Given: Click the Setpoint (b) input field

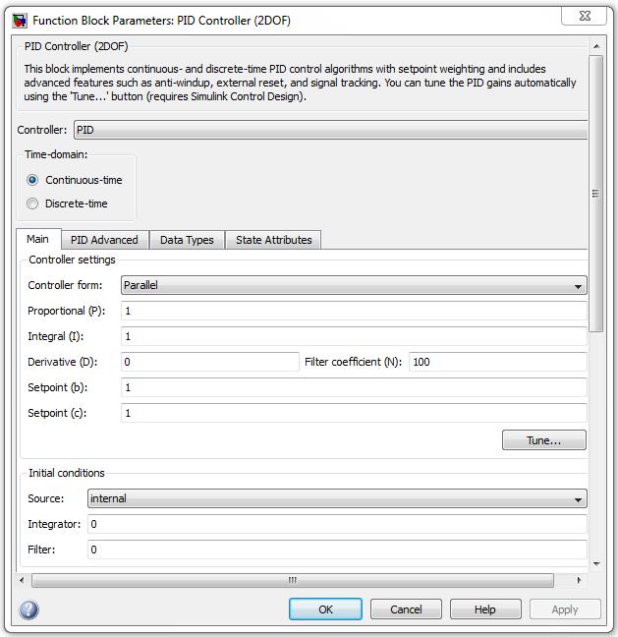Looking at the screenshot, I should [354, 387].
